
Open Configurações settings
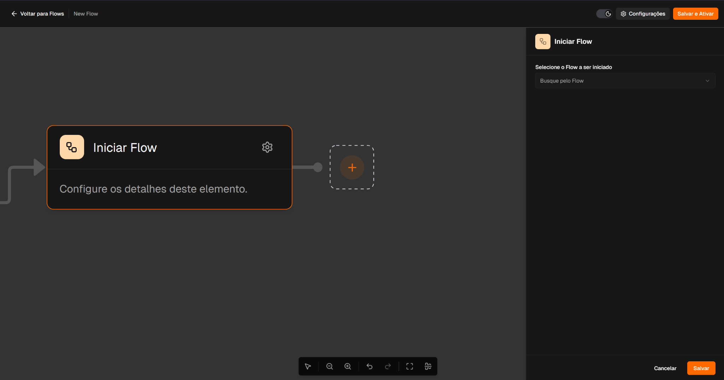pos(643,14)
